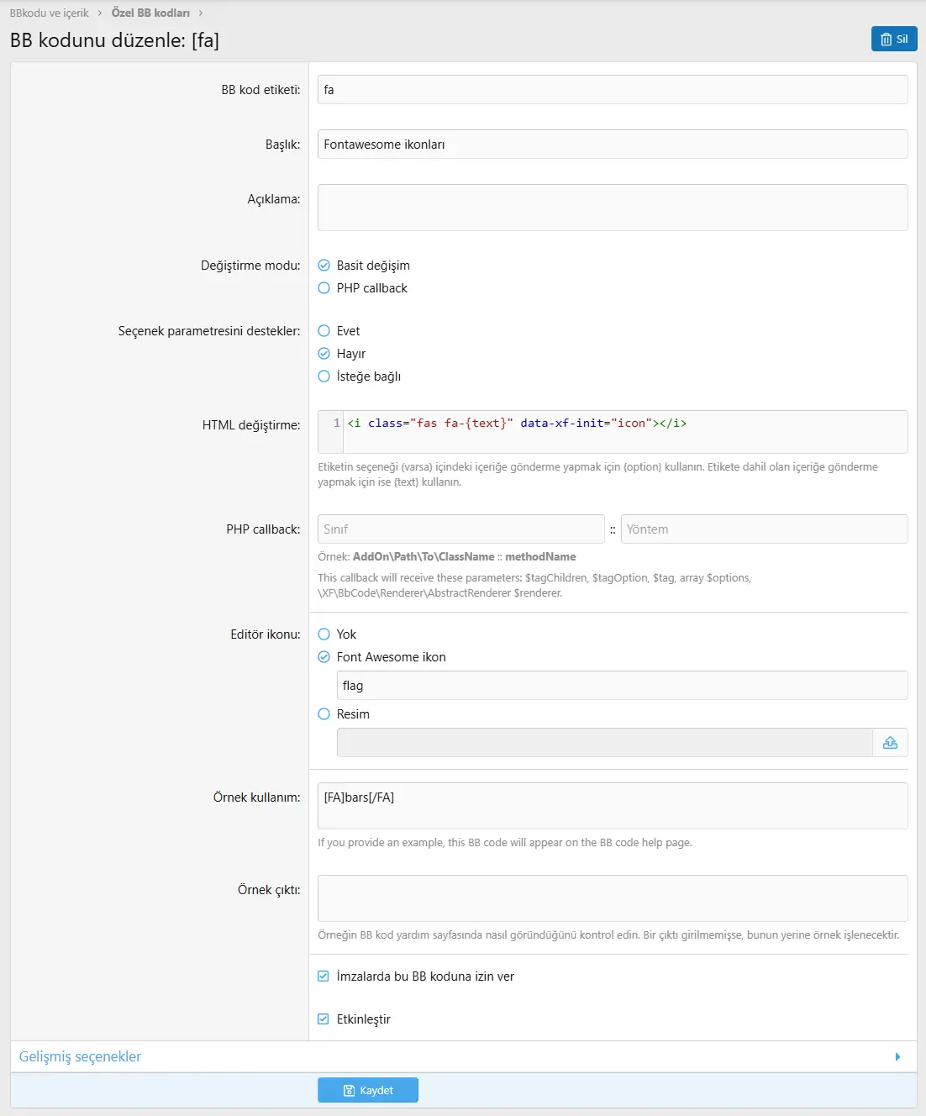The height and width of the screenshot is (1116, 926).
Task: Focus the Açıklama text area
Action: [613, 208]
